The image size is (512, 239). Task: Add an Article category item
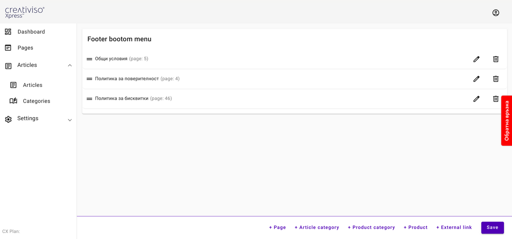click(x=317, y=227)
